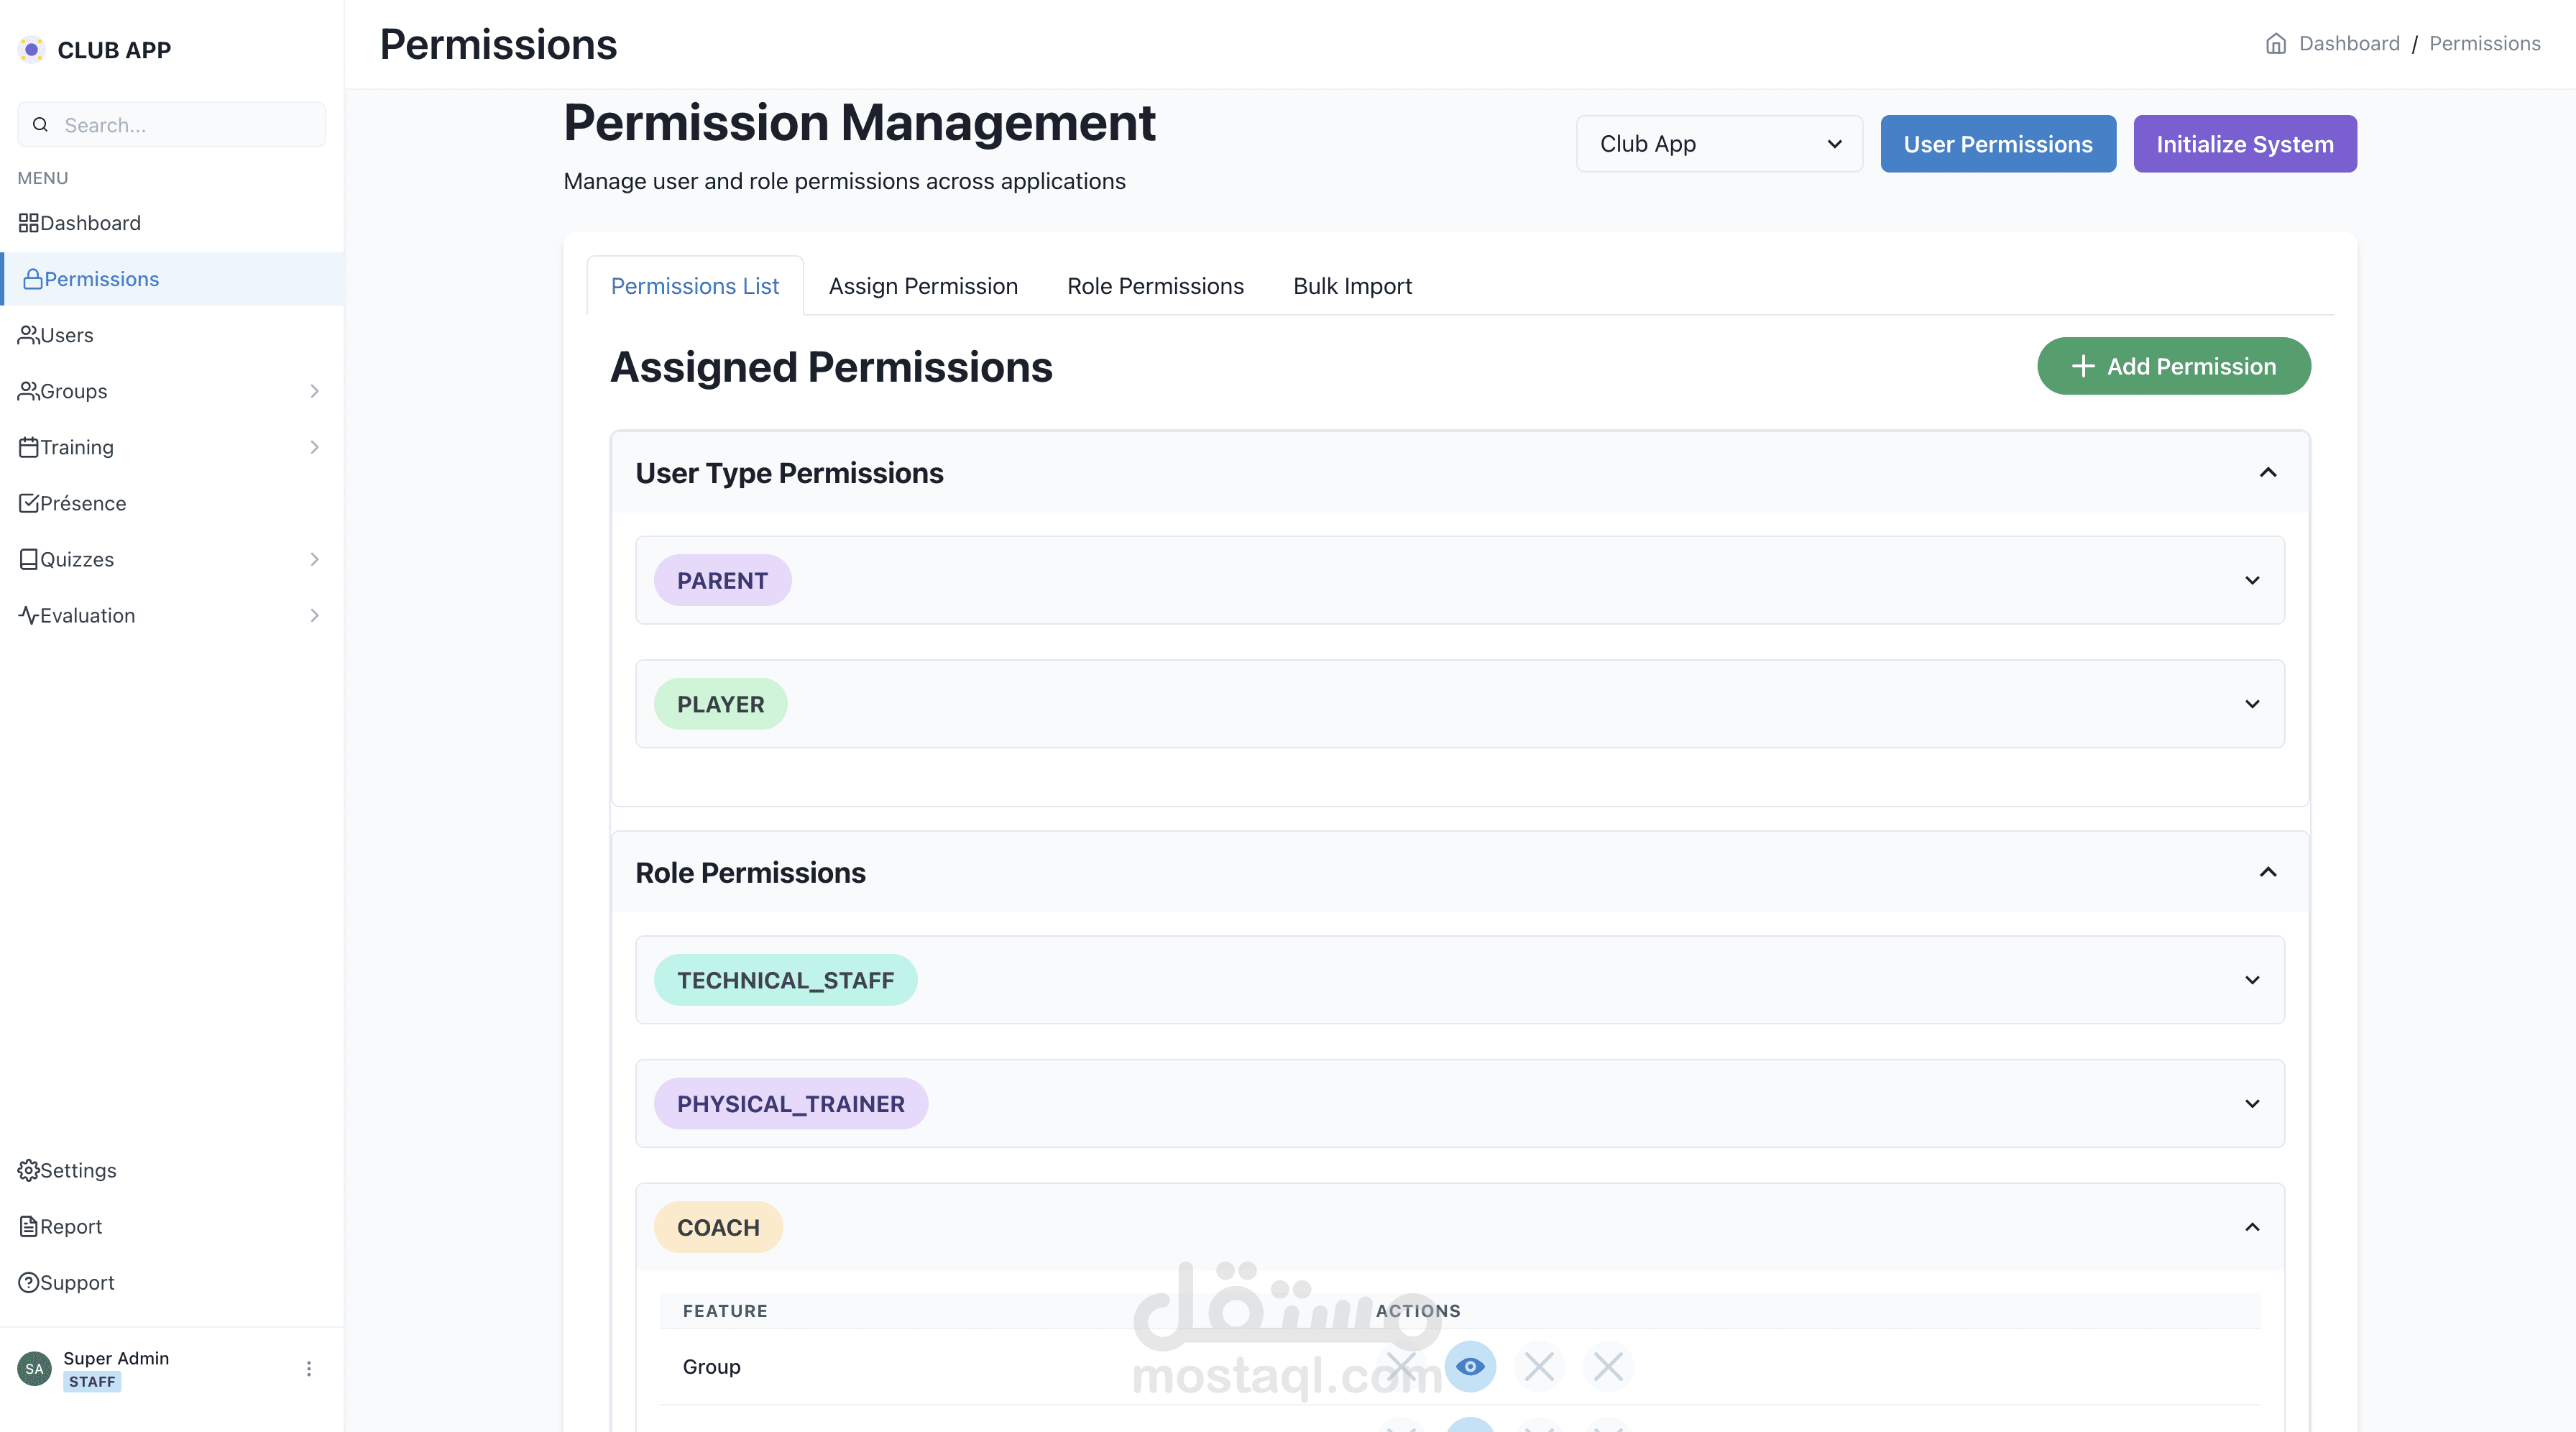Toggle the eye view permission for Group
This screenshot has height=1432, width=2576.
(x=1470, y=1366)
